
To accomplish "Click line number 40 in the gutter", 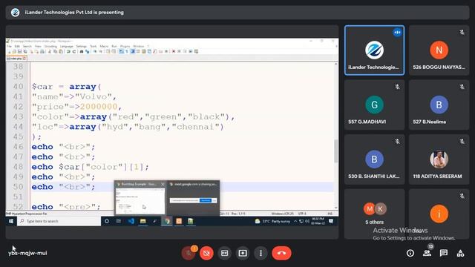I will coord(18,87).
